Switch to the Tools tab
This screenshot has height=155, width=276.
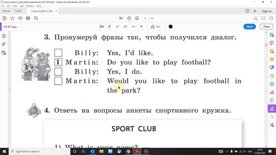(18, 11)
